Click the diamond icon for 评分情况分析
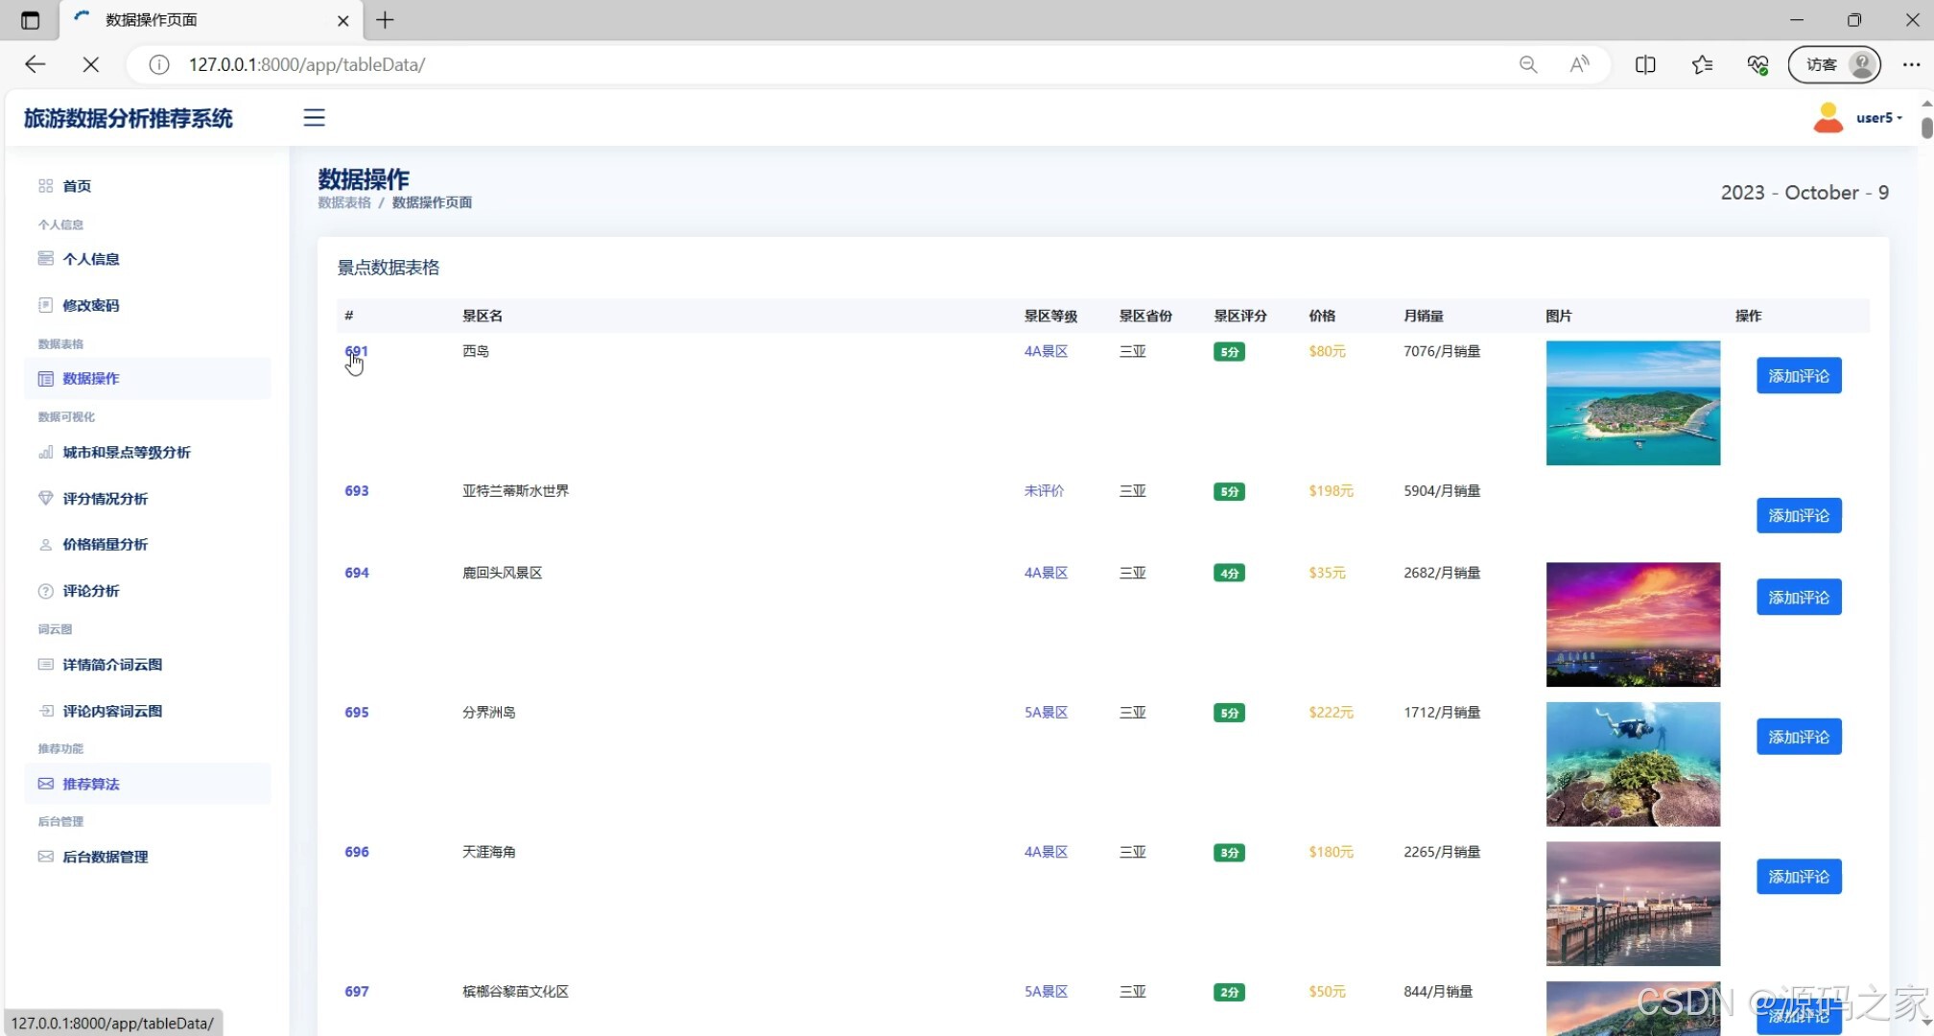The width and height of the screenshot is (1934, 1036). coord(45,498)
